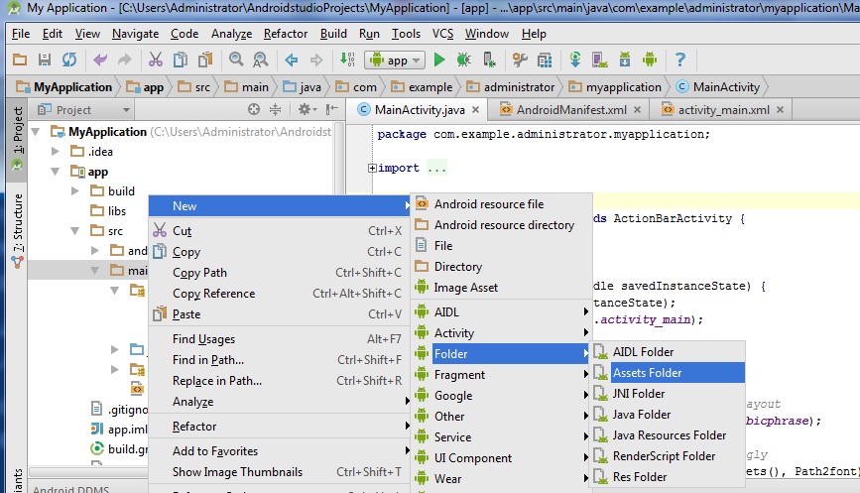
Task: Click the Cut scissors toolbar icon
Action: 154,61
